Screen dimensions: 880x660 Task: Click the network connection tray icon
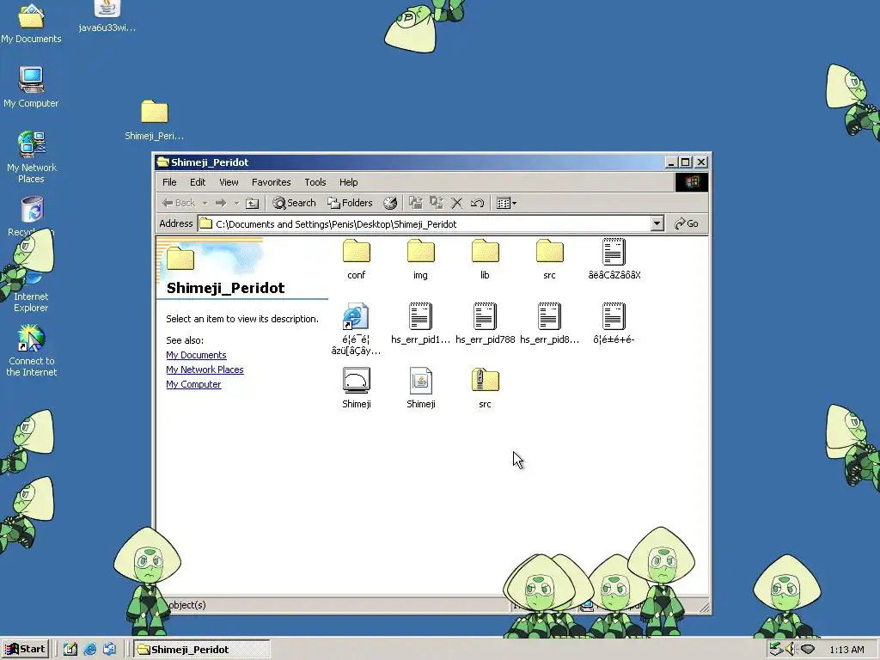point(776,650)
